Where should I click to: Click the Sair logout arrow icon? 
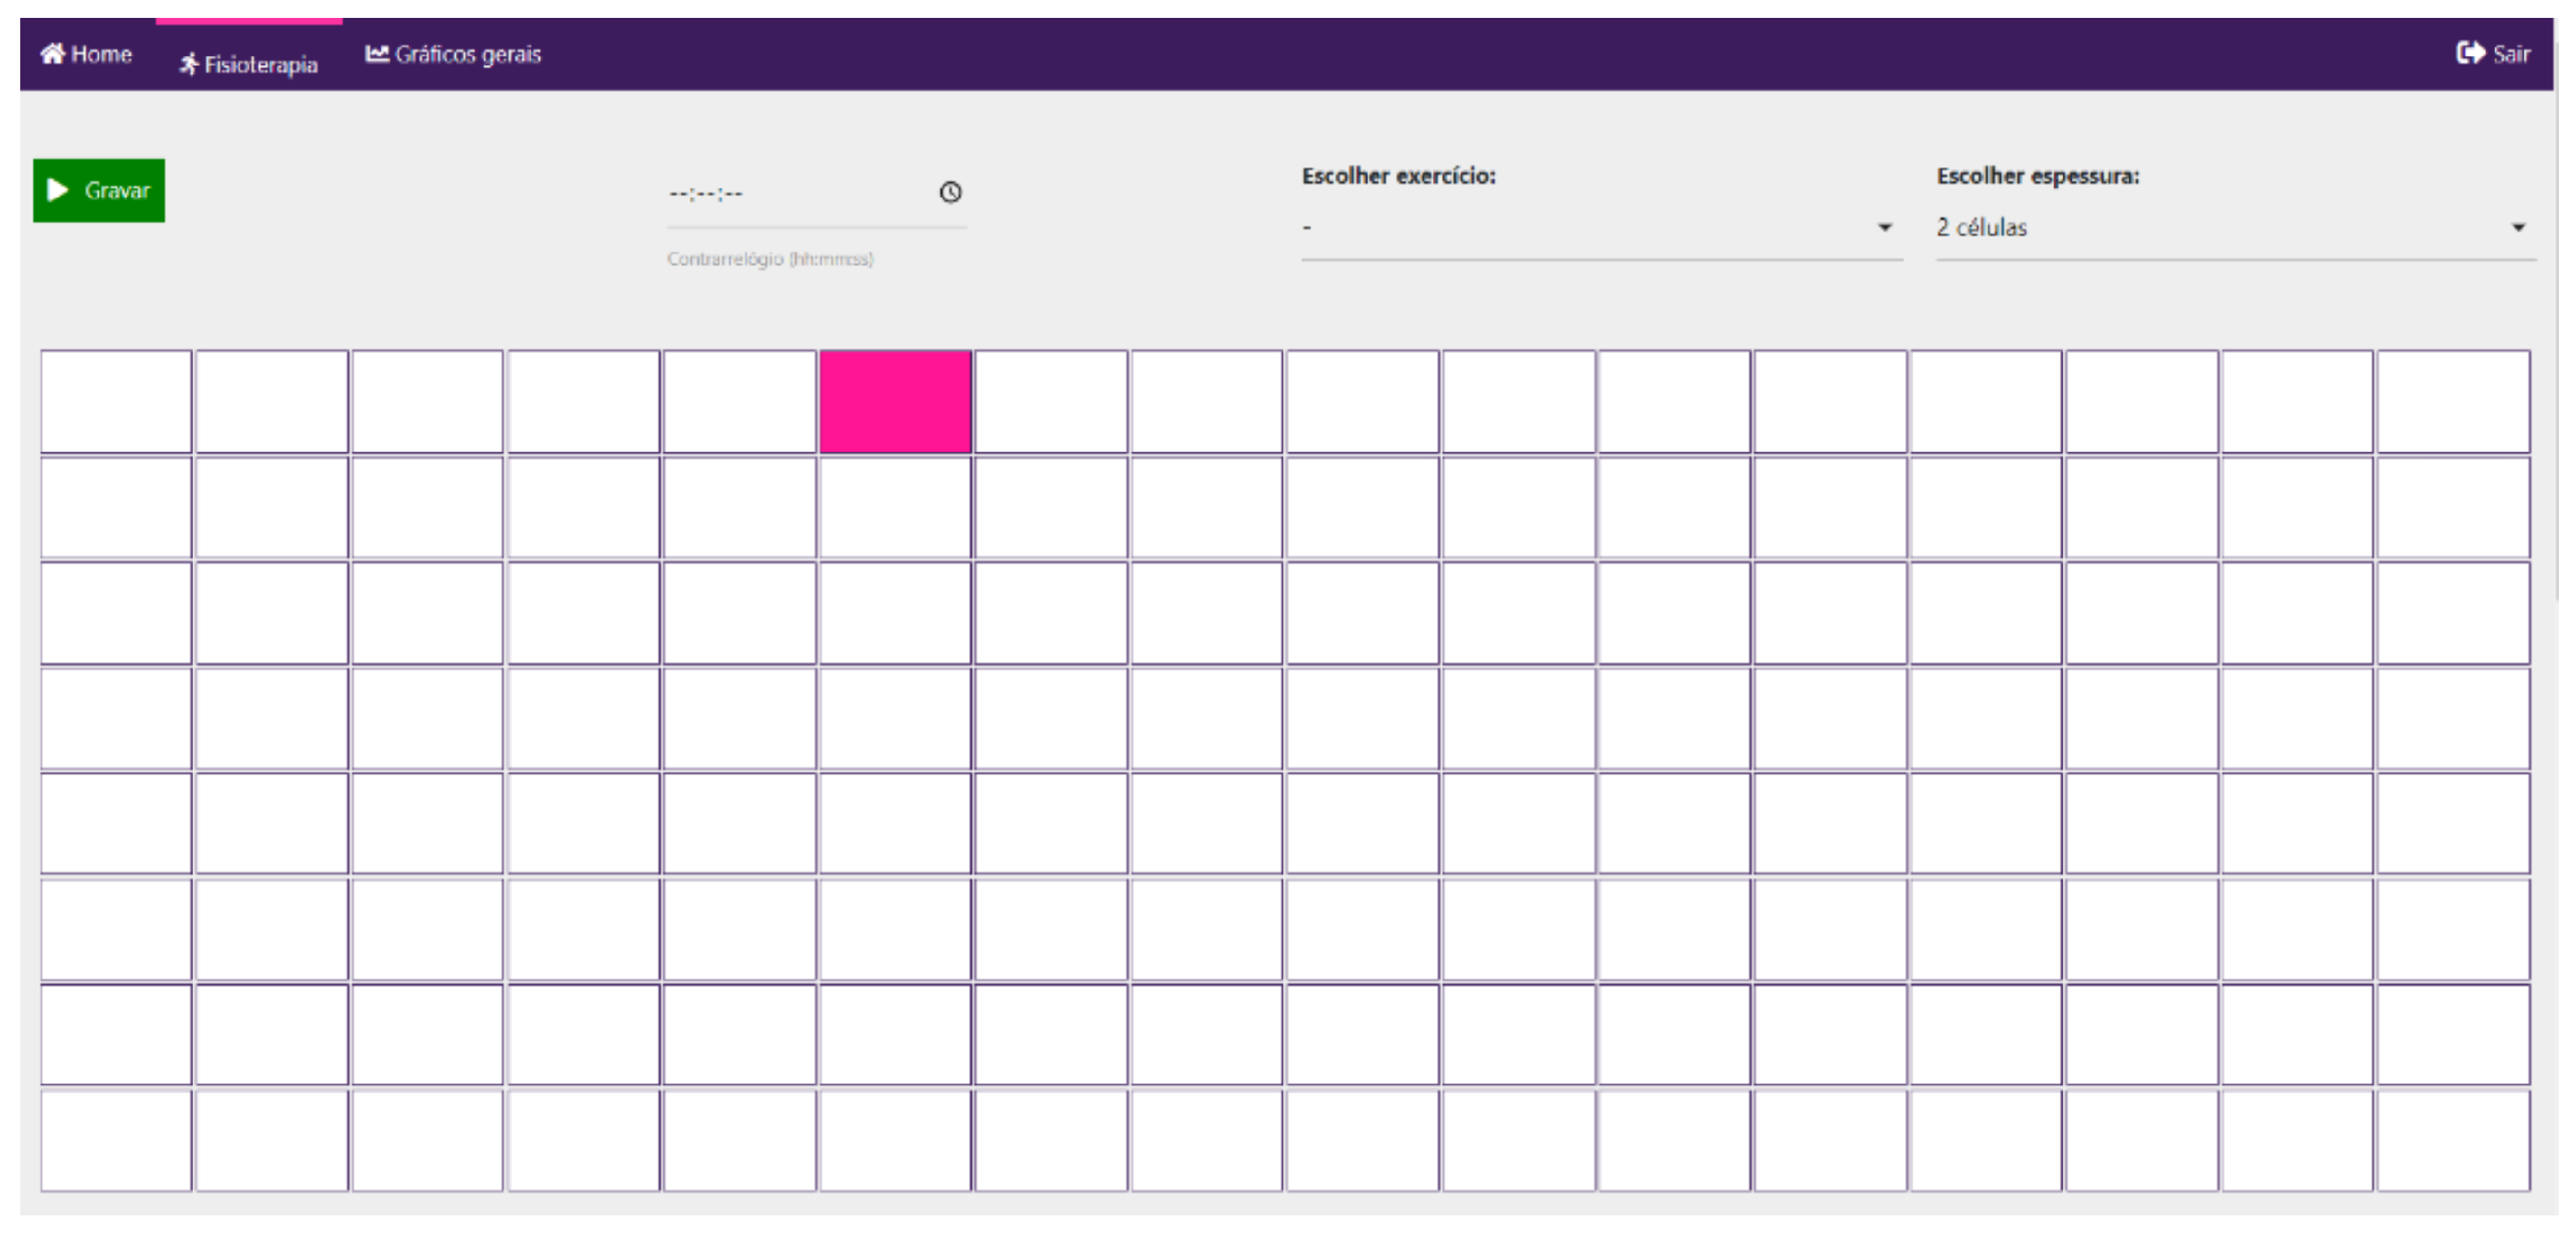click(2470, 53)
